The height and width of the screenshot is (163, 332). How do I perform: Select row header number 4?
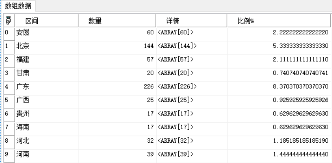click(x=9, y=88)
